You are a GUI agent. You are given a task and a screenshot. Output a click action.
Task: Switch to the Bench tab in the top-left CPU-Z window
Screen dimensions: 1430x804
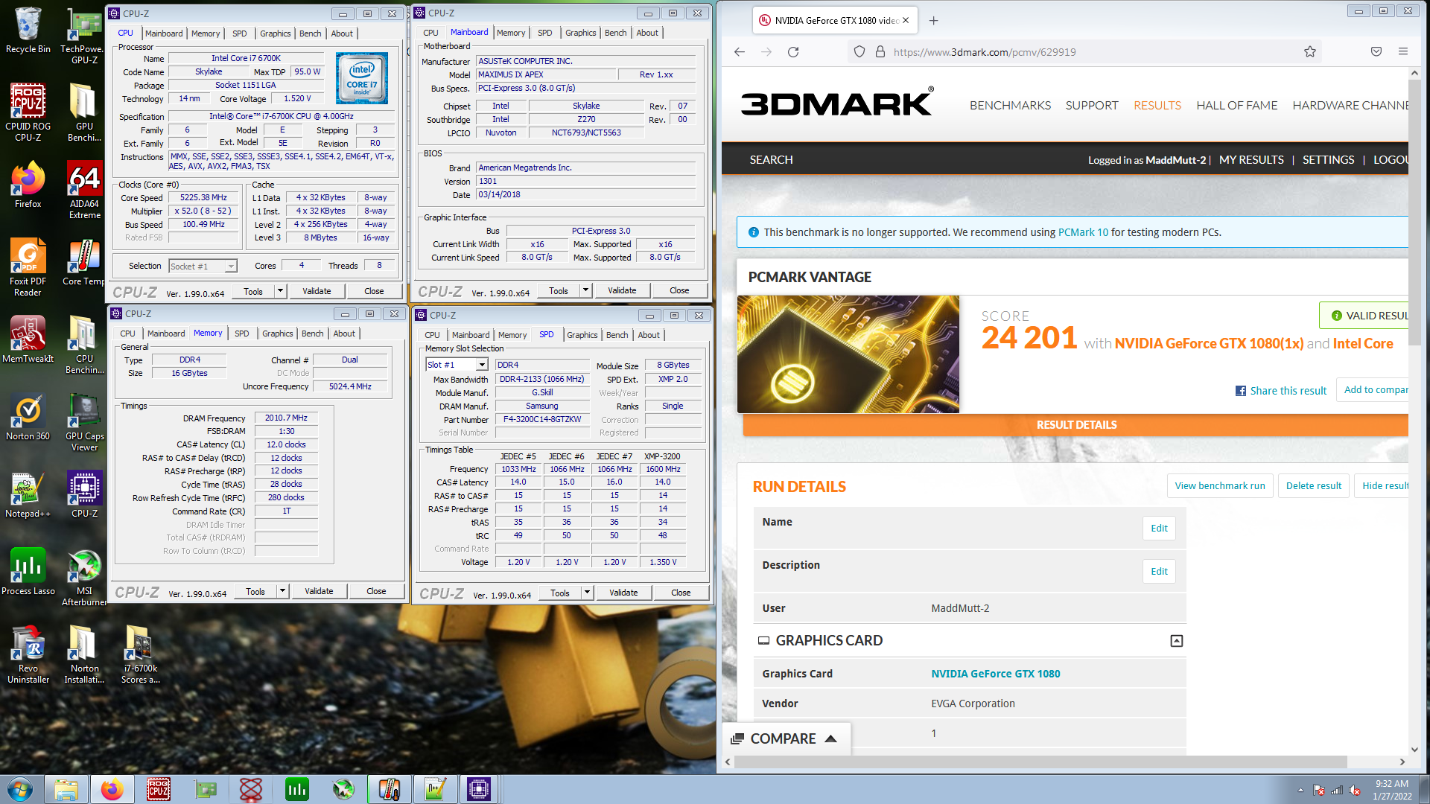[310, 33]
